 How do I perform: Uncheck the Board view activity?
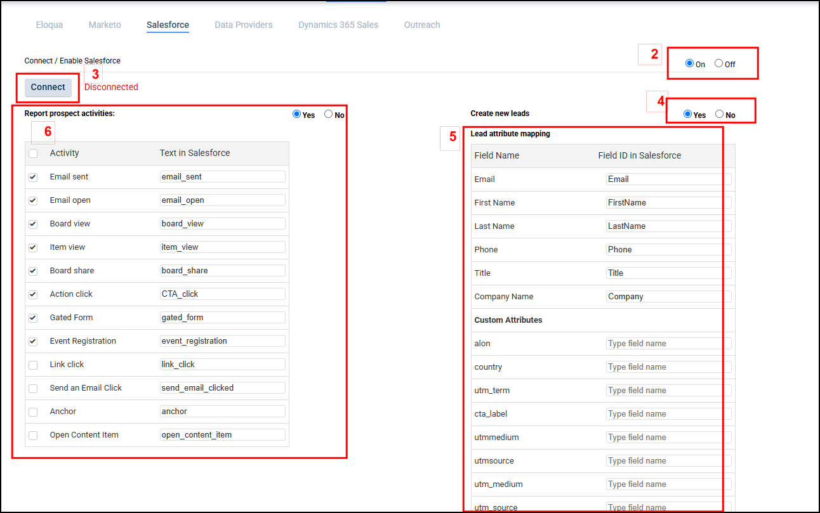pyautogui.click(x=33, y=224)
